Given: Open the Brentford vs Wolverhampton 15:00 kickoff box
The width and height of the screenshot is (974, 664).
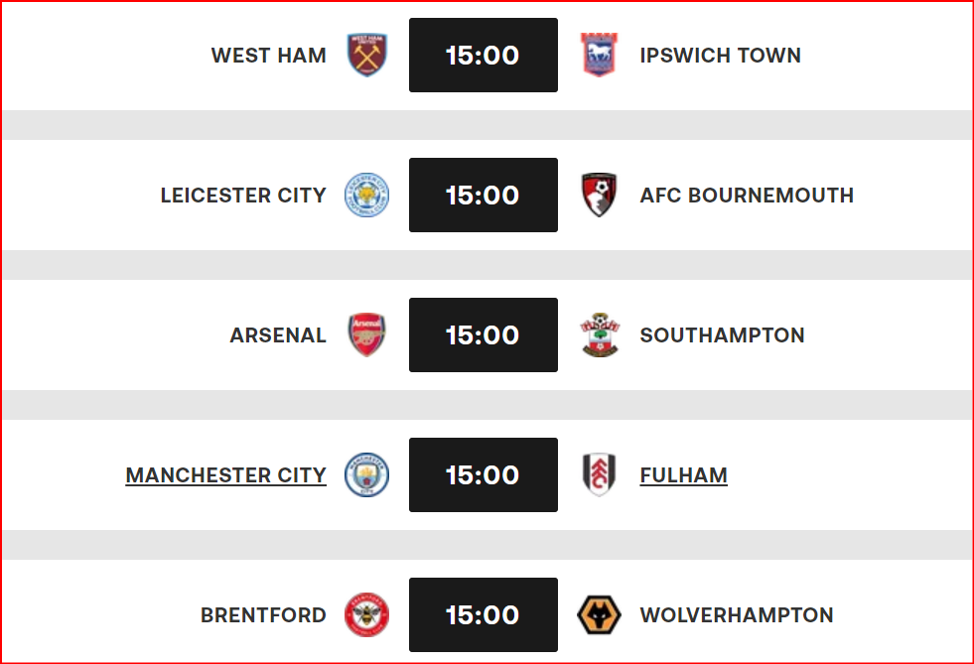Looking at the screenshot, I should coord(484,615).
